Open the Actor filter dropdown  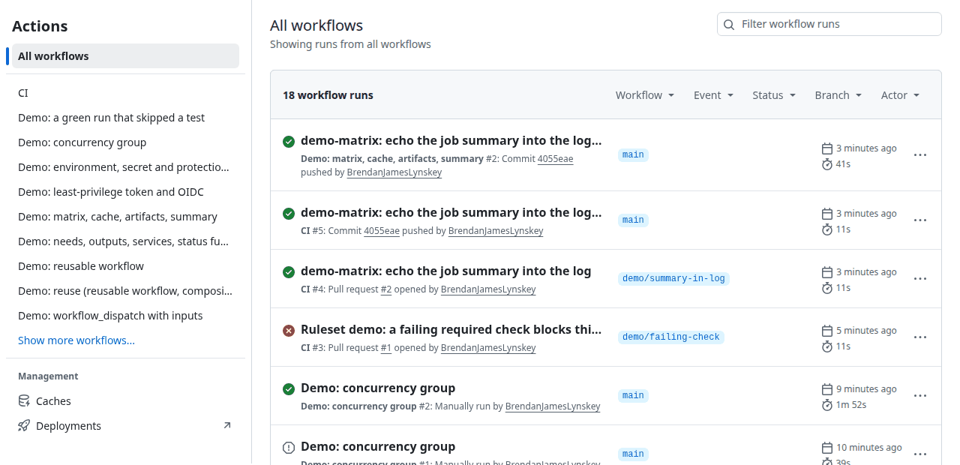[x=901, y=95]
